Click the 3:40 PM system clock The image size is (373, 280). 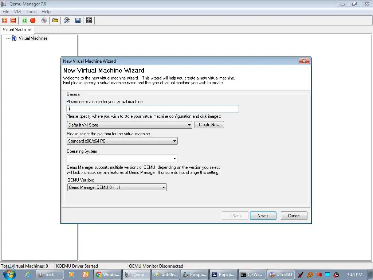[x=354, y=275]
